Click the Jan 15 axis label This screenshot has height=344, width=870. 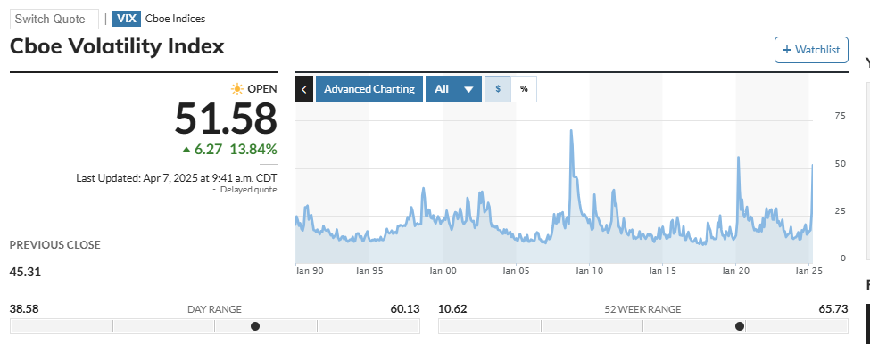tap(662, 271)
